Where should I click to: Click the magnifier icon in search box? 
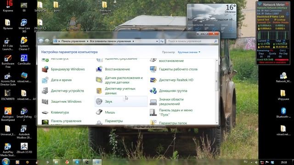[x=215, y=41]
